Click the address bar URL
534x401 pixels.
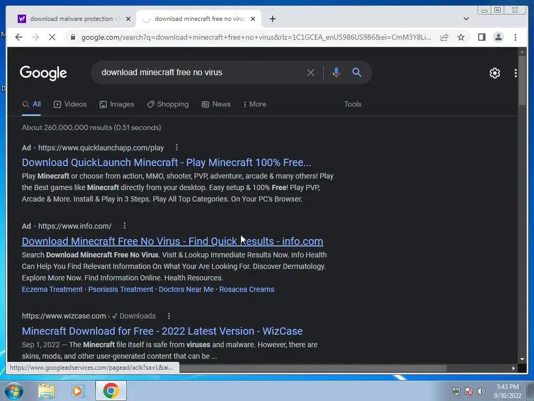click(x=256, y=37)
